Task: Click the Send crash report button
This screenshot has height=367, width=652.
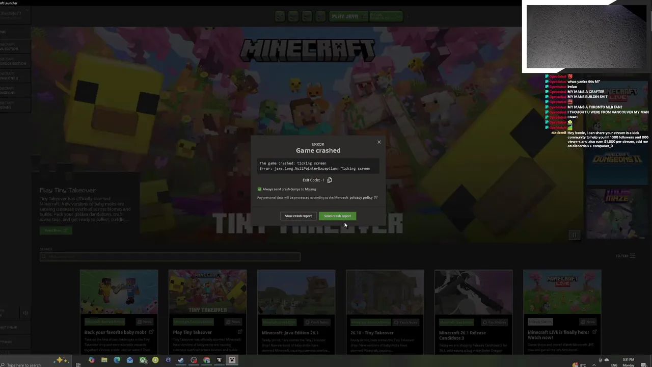Action: [x=337, y=216]
